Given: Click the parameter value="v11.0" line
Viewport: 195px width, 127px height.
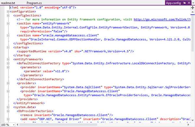Looking at the screenshot, I should (46, 71).
